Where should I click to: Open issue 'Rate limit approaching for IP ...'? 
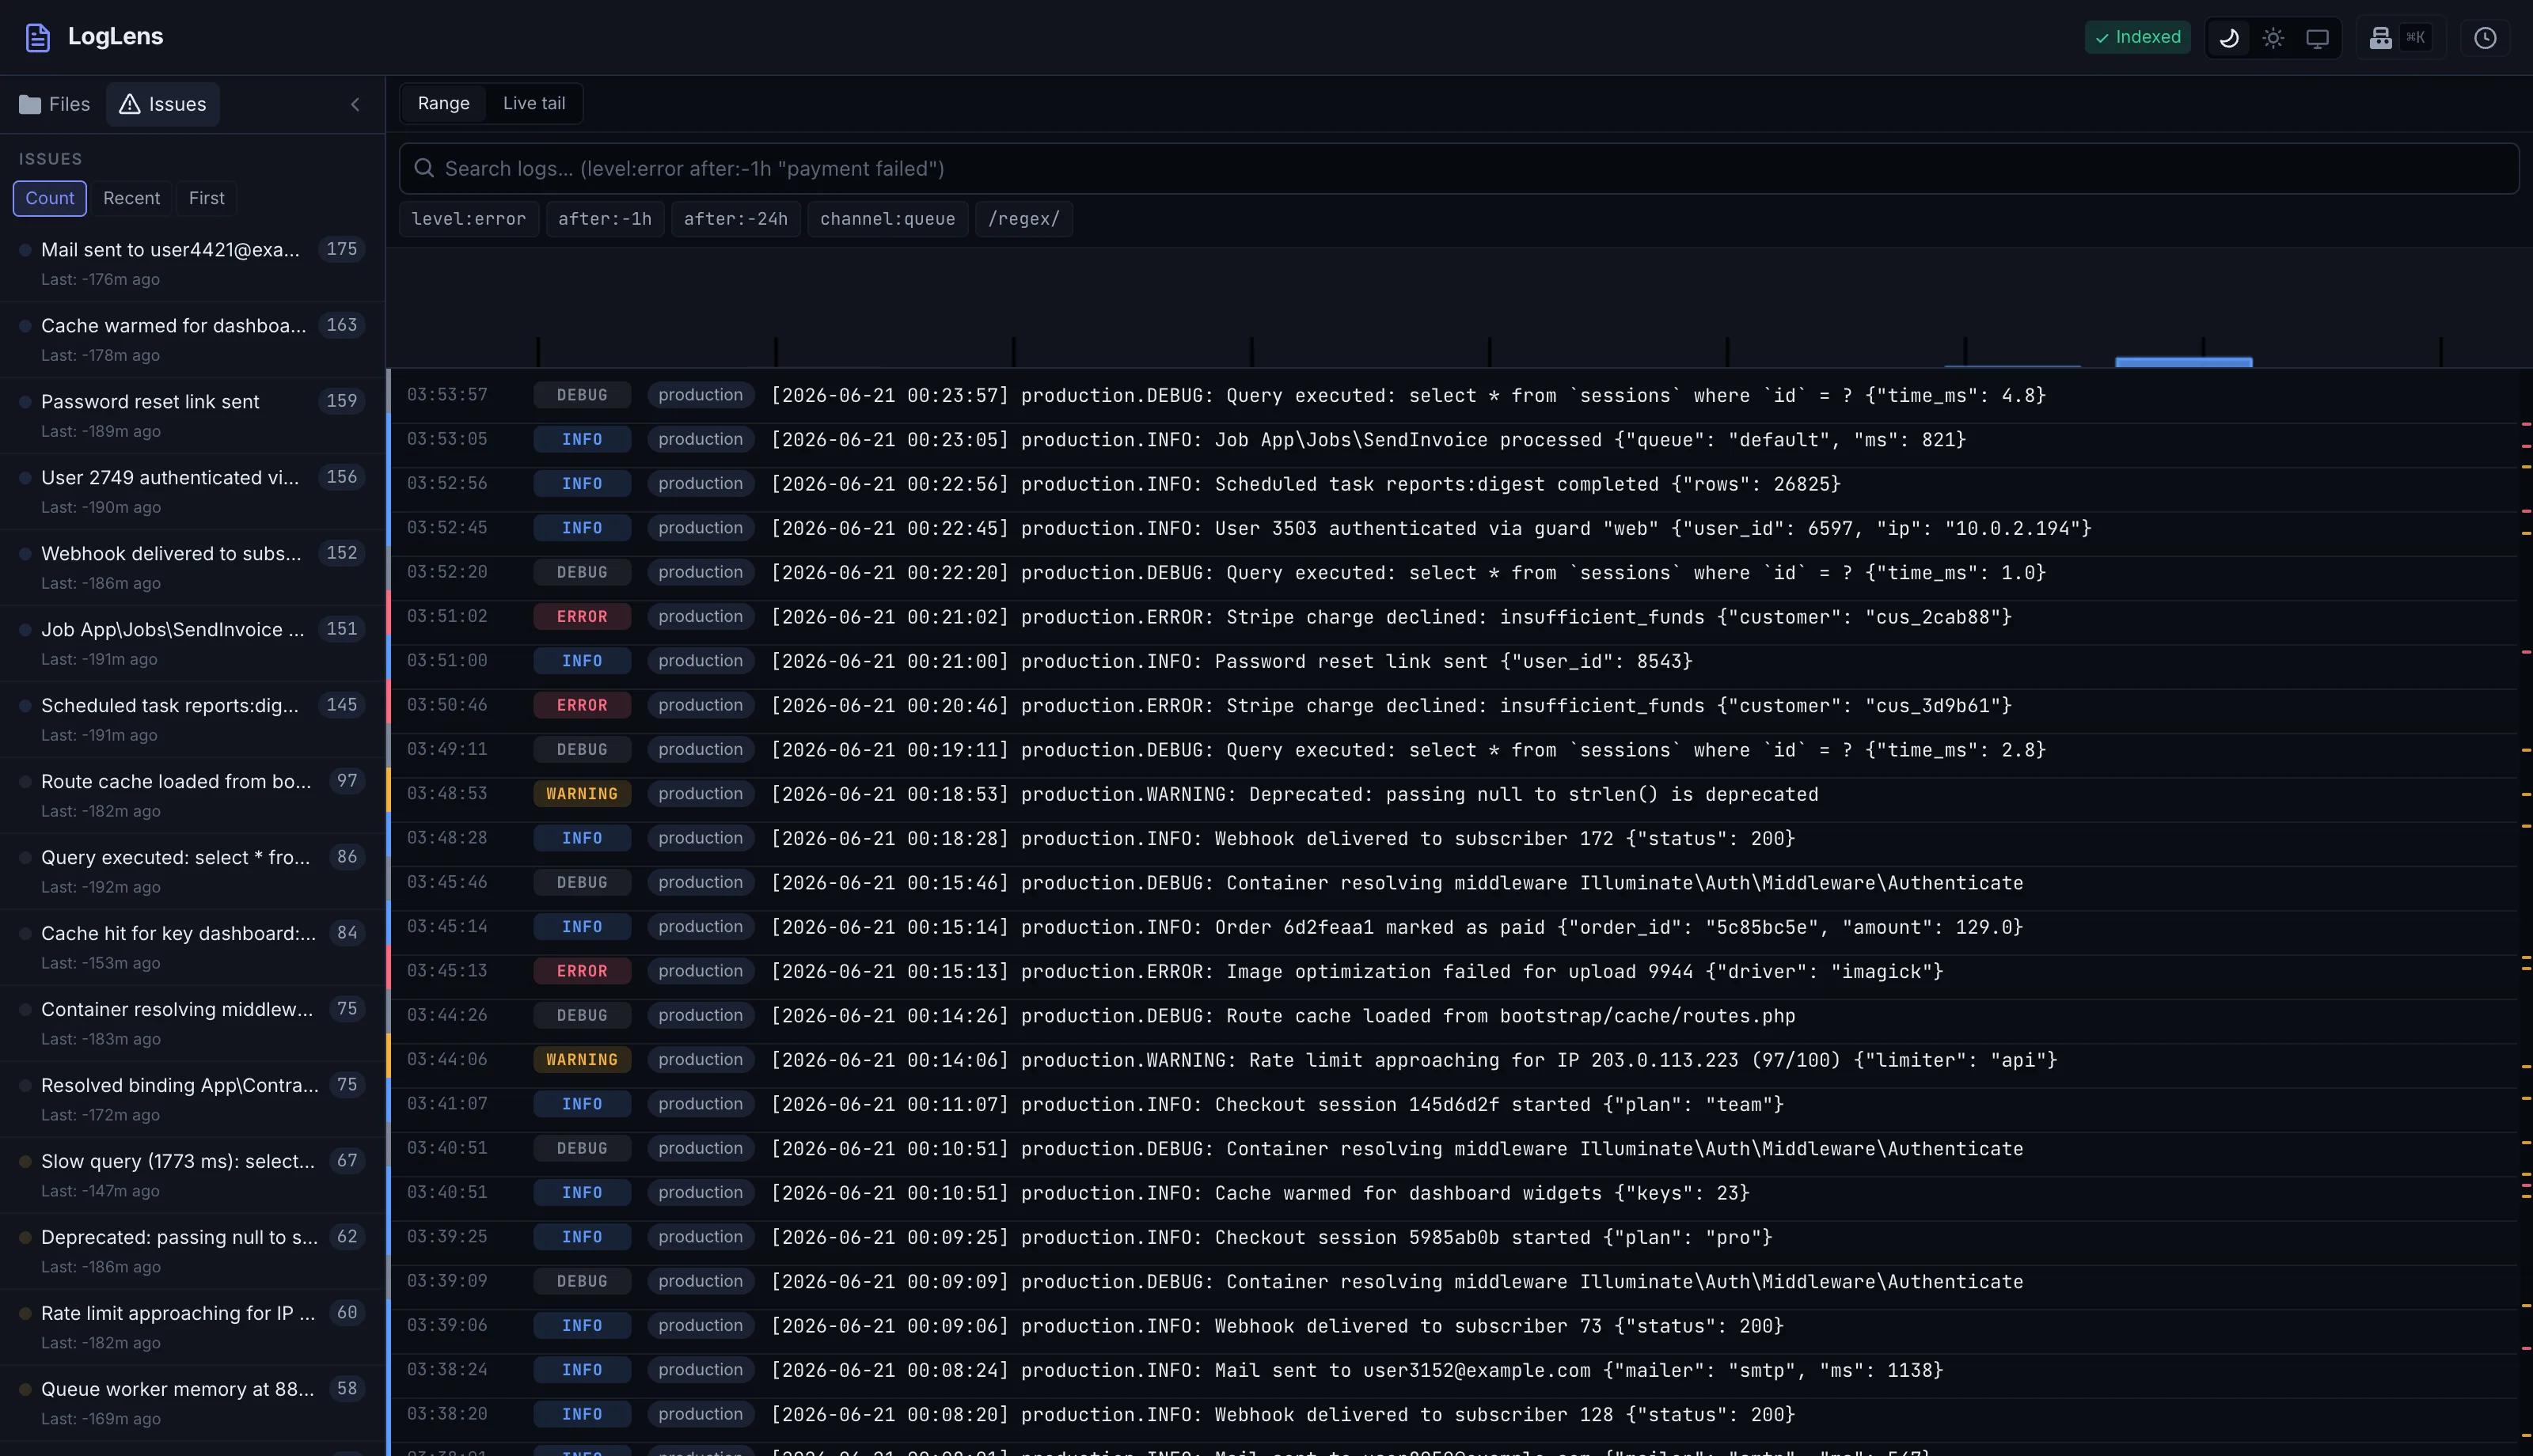pyautogui.click(x=192, y=1327)
